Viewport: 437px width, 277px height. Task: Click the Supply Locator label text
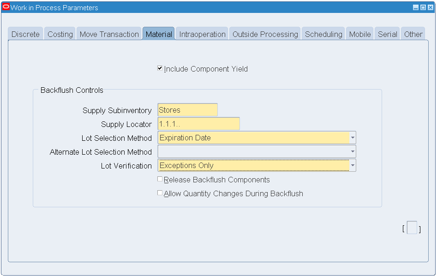click(126, 124)
